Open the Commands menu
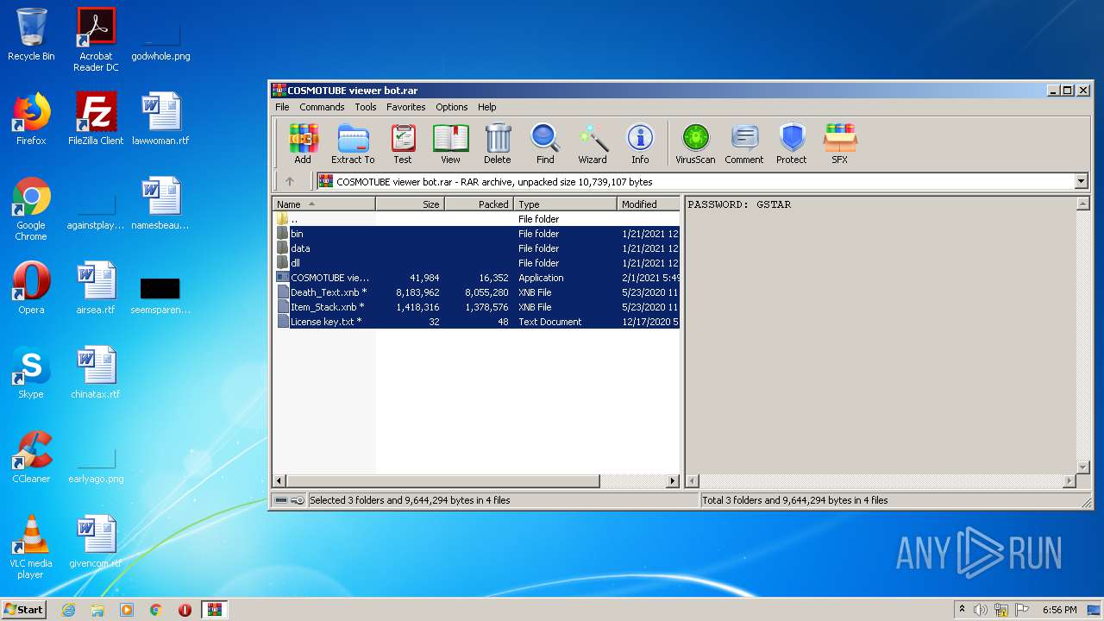The width and height of the screenshot is (1104, 621). (322, 107)
